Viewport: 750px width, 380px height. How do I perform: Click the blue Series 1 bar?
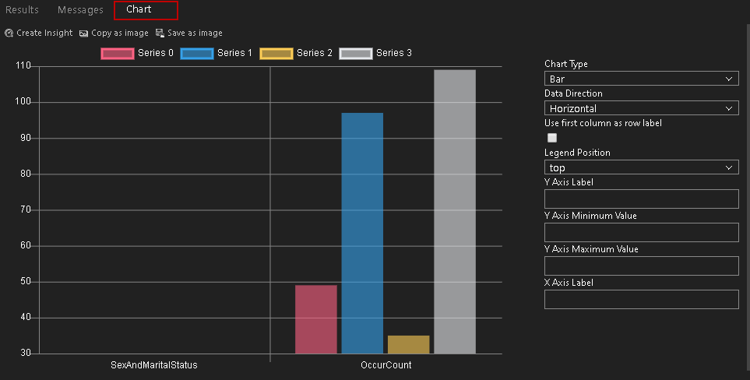tap(362, 234)
